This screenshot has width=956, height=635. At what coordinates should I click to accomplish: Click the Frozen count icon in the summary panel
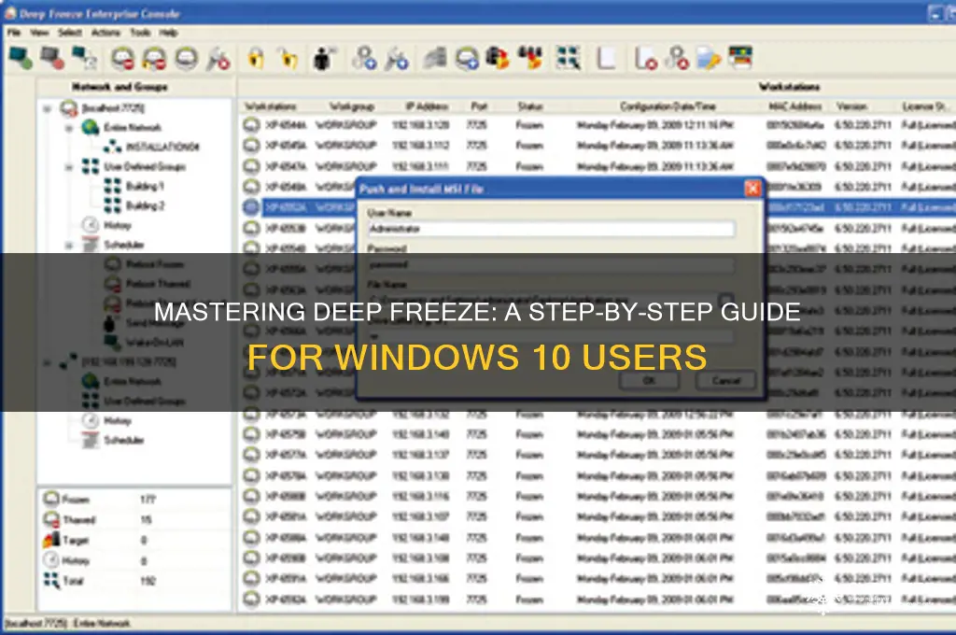[x=51, y=499]
